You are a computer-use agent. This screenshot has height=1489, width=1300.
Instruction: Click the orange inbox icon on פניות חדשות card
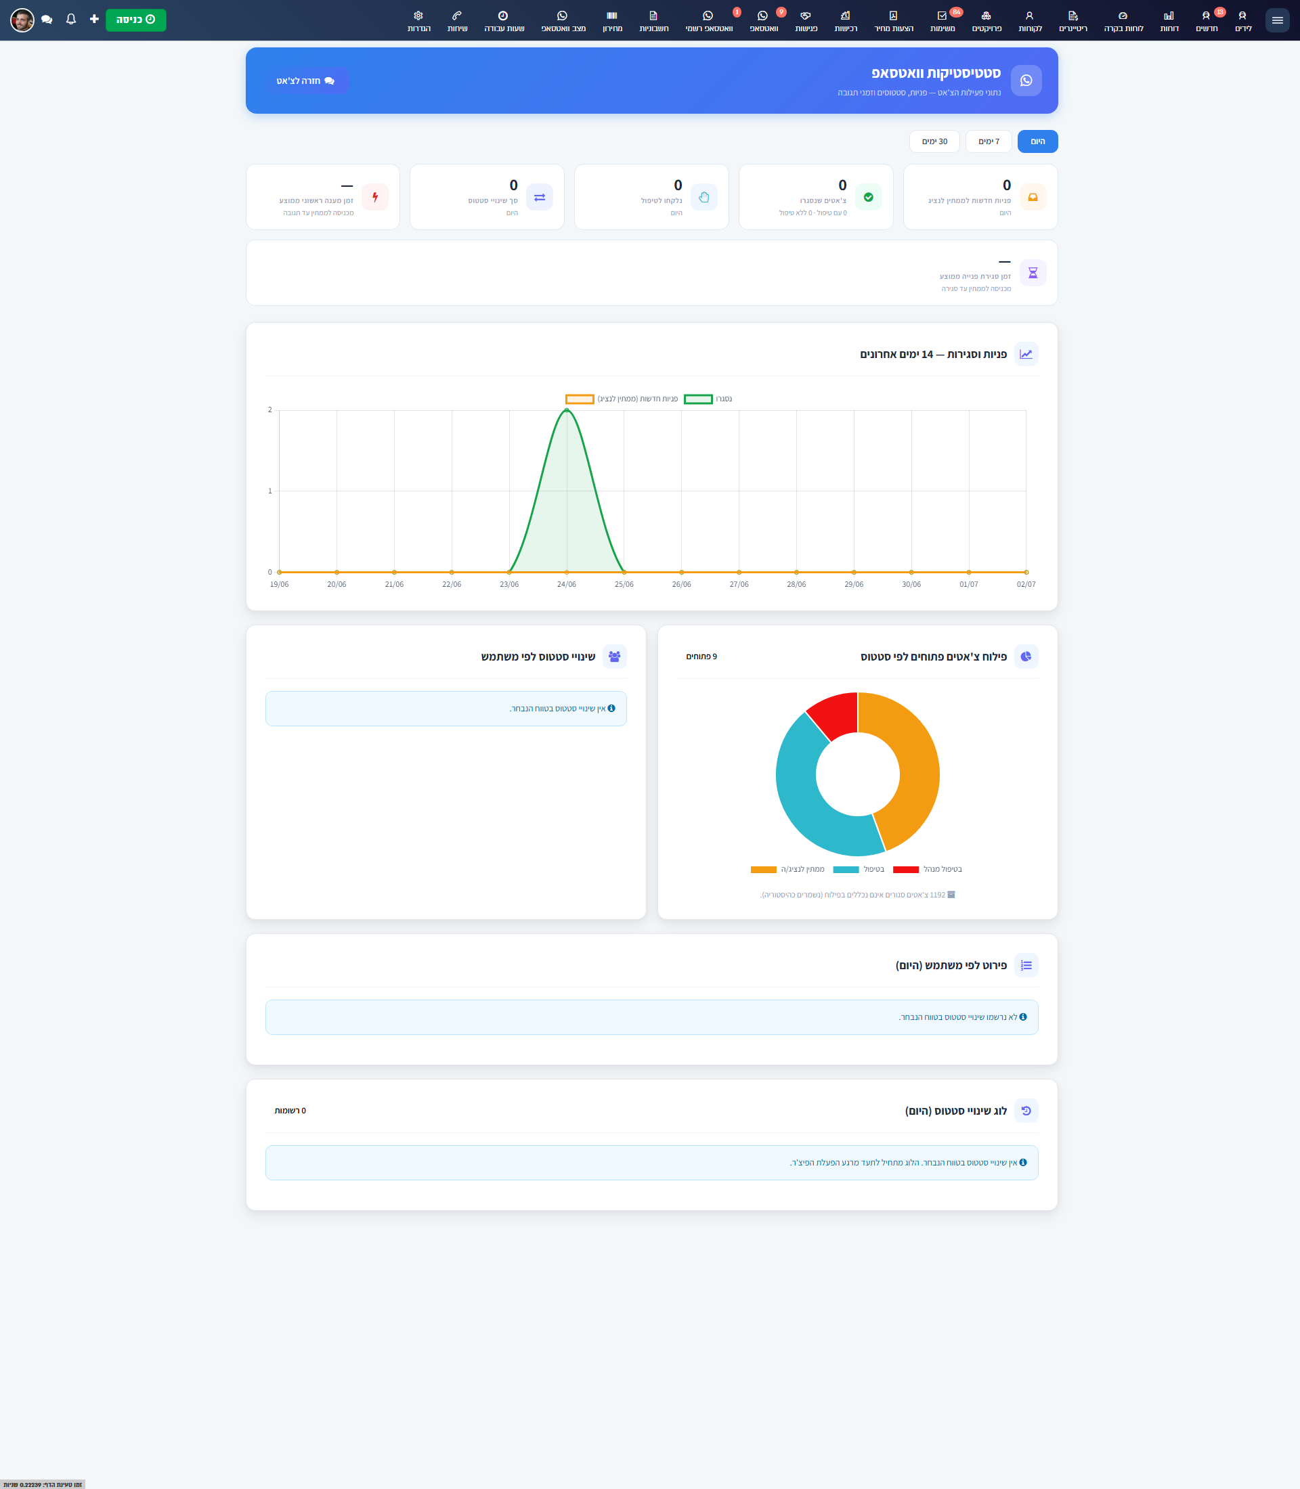point(1033,196)
